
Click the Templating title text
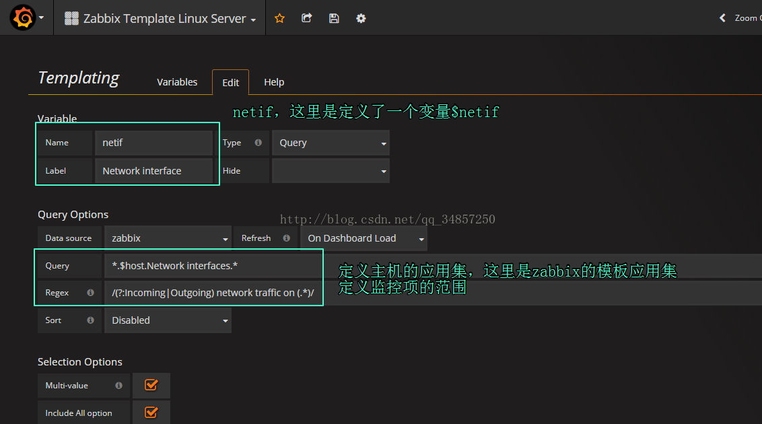(x=78, y=77)
